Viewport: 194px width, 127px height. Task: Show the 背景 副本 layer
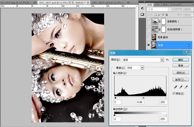click(x=149, y=37)
